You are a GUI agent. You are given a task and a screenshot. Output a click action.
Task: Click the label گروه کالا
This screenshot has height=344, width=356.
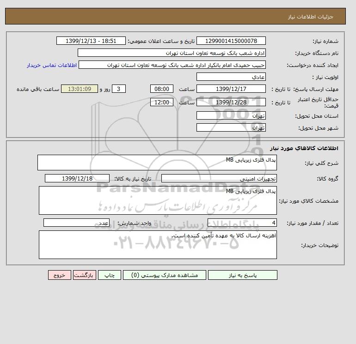tap(327, 179)
